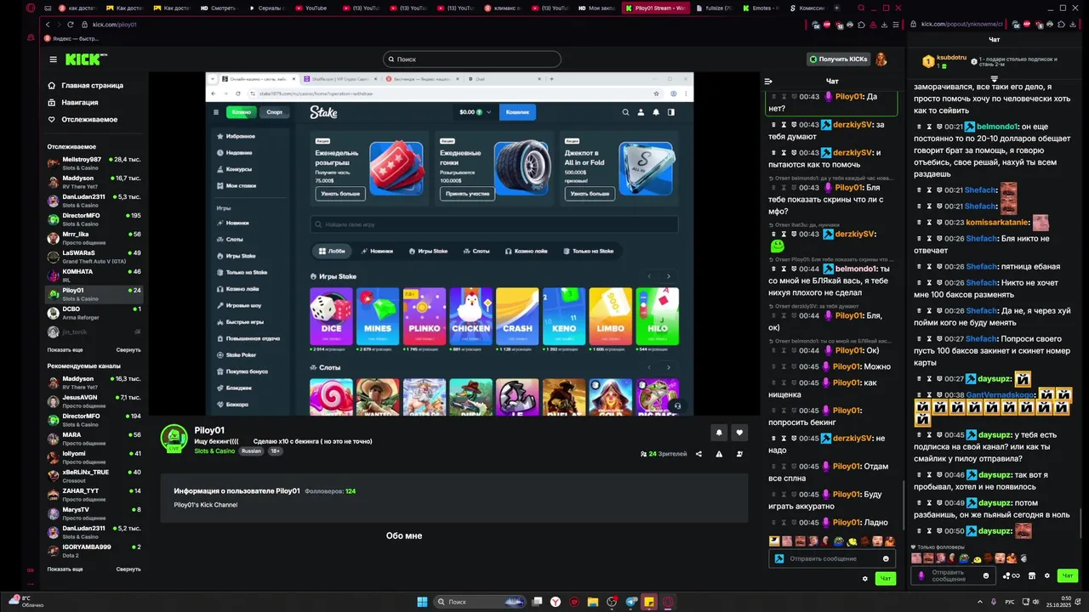Collapse the followed channels list with Свернуть
The image size is (1089, 612).
pos(128,350)
